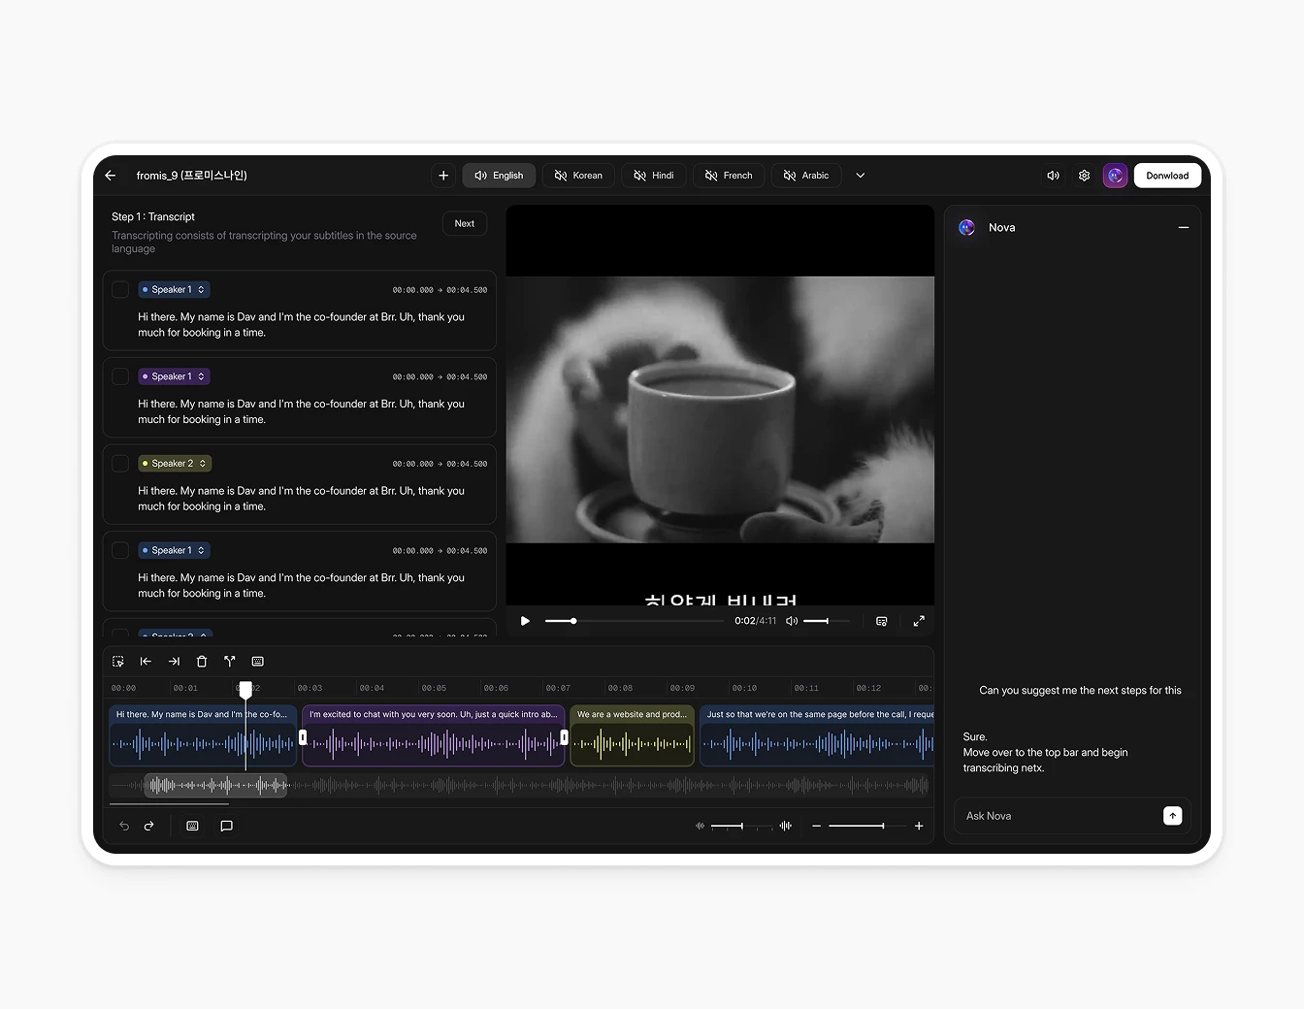Switch to the French language tab

pyautogui.click(x=729, y=176)
